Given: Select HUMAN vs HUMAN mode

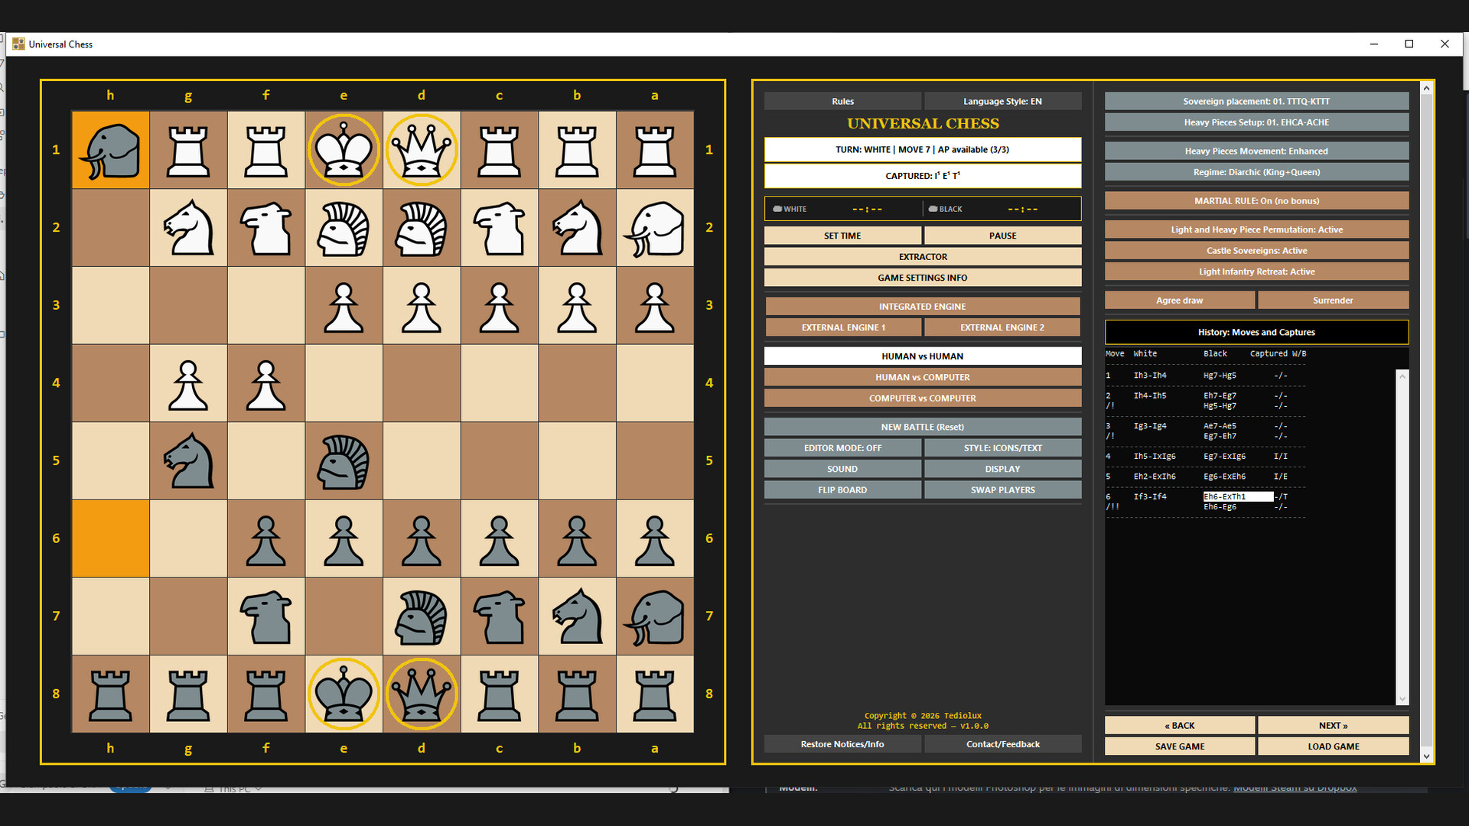Looking at the screenshot, I should [x=922, y=356].
